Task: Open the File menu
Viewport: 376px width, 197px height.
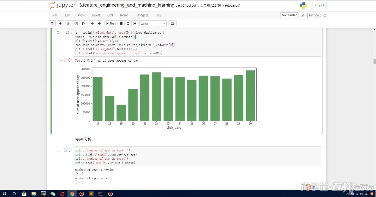Action: pyautogui.click(x=55, y=15)
